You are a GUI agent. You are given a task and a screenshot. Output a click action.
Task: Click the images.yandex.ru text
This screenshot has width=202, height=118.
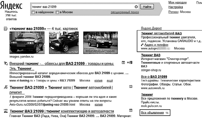click(x=21, y=57)
